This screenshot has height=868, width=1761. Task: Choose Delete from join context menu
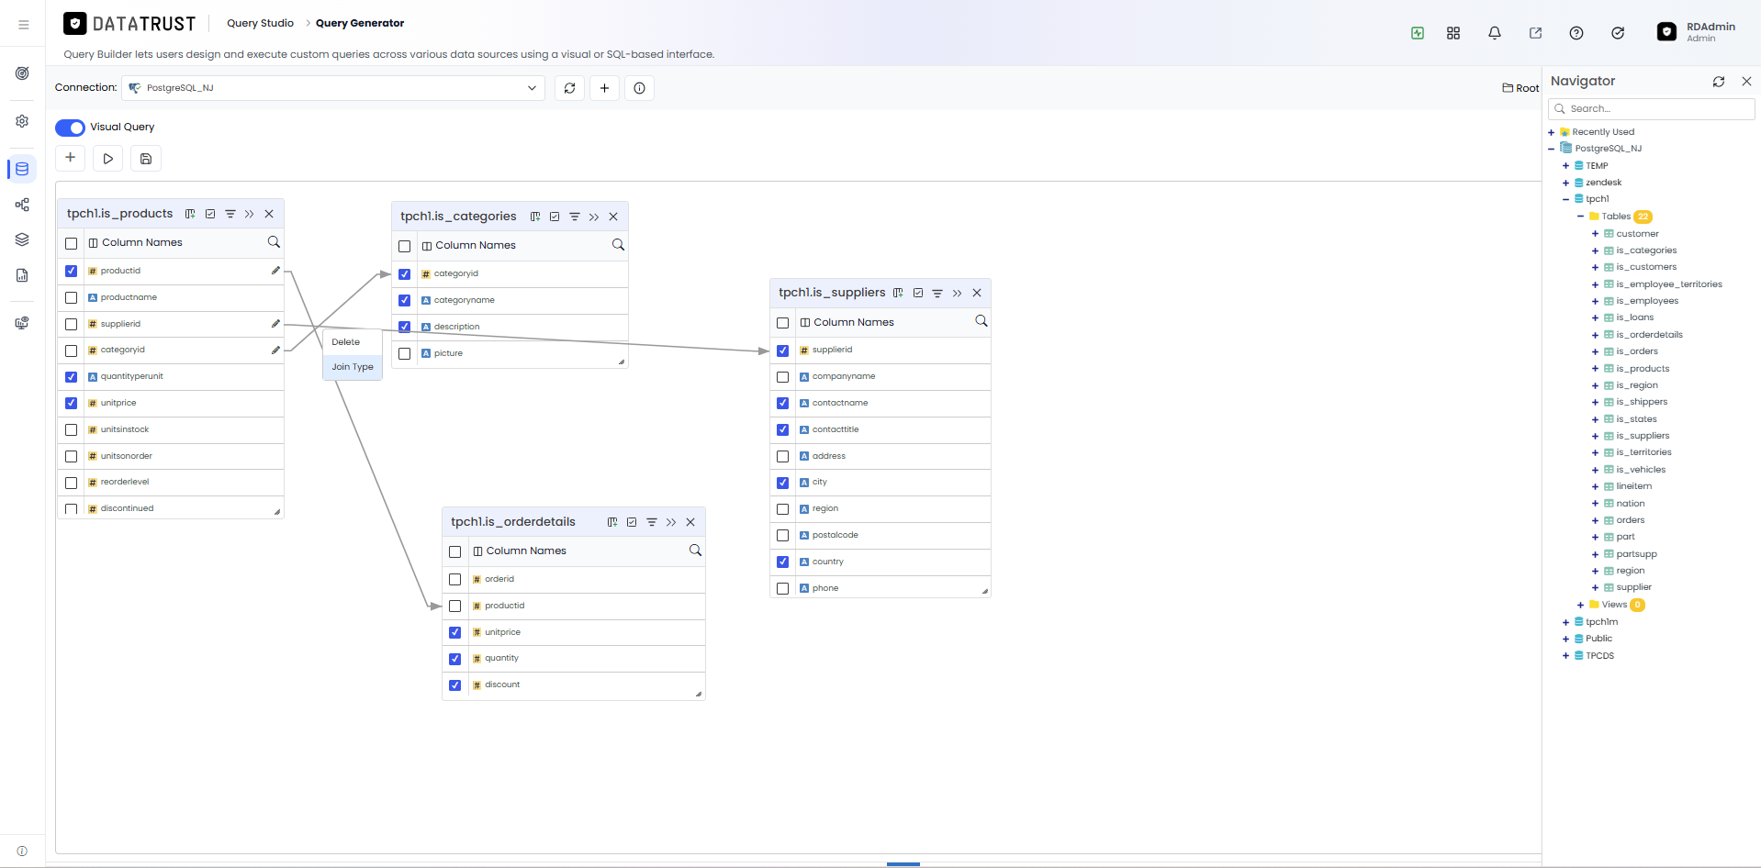[x=353, y=342]
